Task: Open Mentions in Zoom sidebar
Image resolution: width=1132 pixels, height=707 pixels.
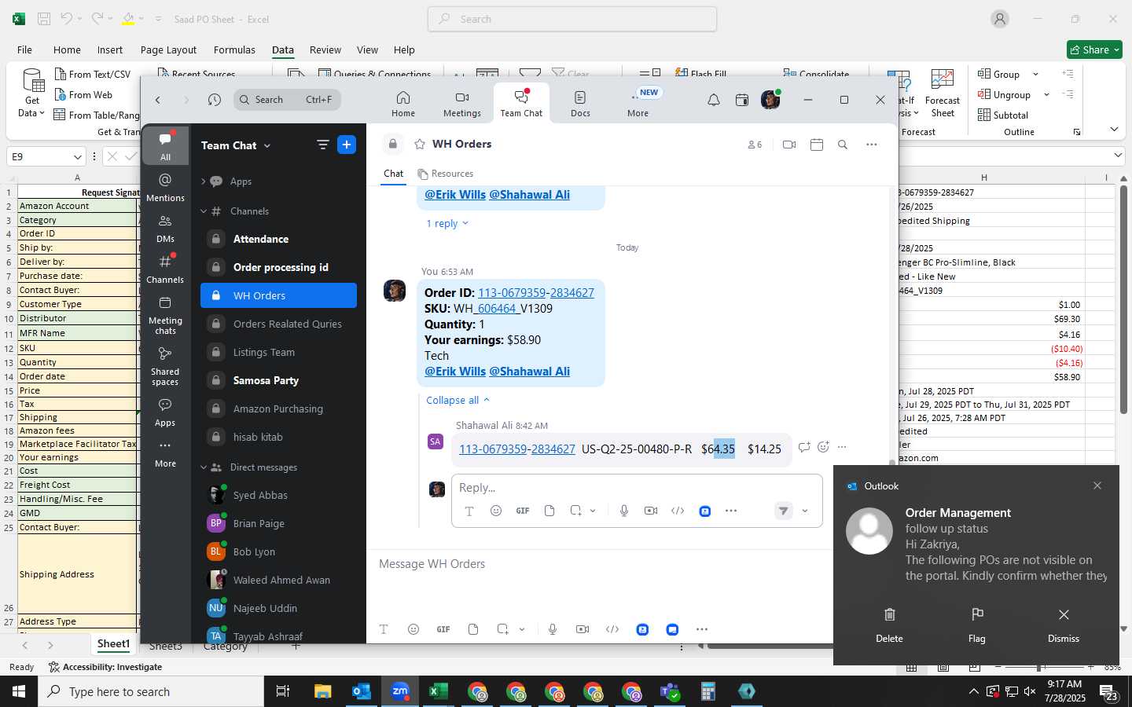Action: pos(165,187)
